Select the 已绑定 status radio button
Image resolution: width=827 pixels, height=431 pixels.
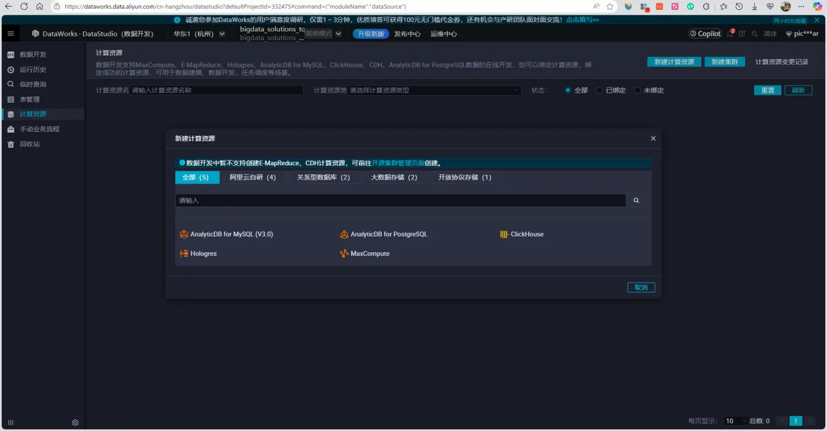coord(600,90)
